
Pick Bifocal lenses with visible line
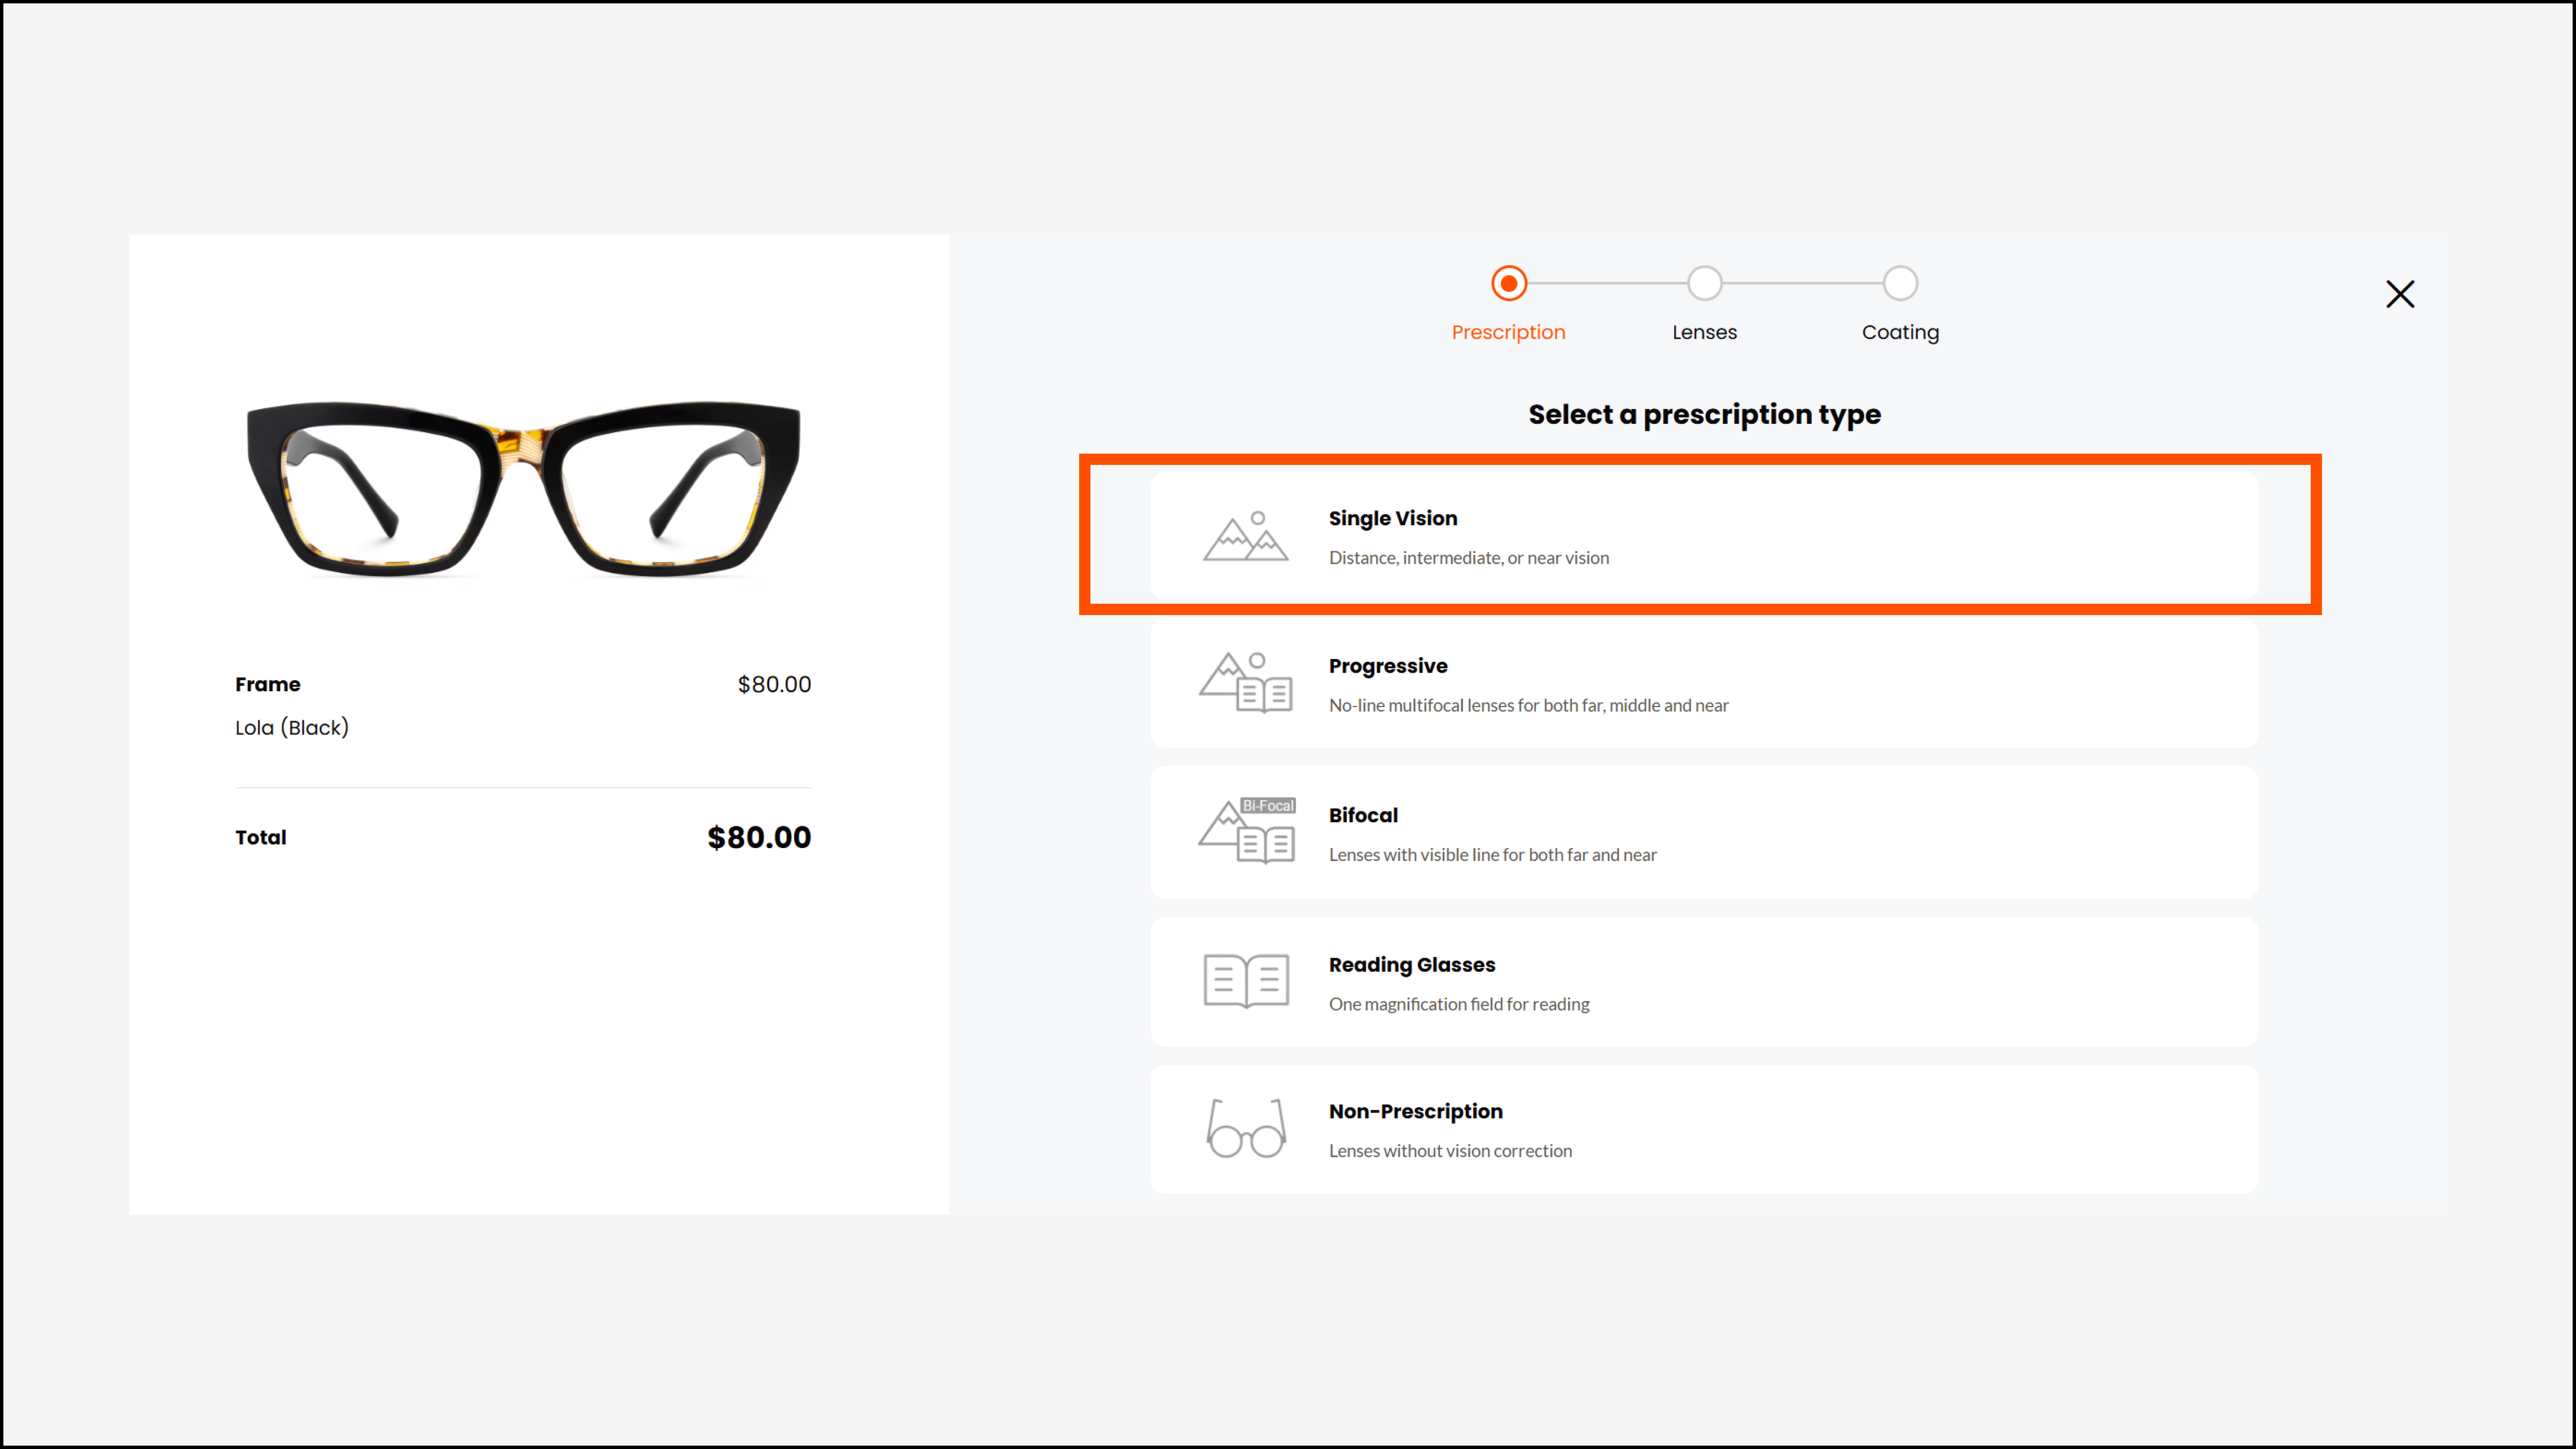coord(1491,854)
